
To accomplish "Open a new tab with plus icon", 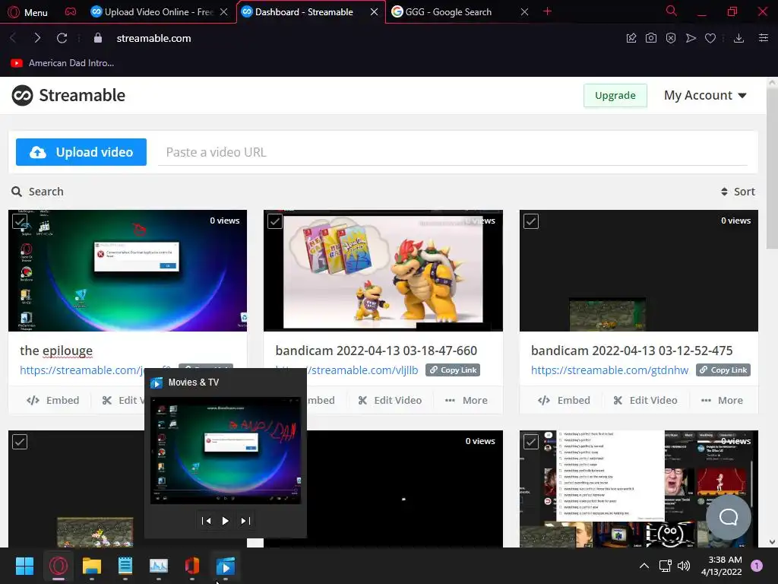I will pyautogui.click(x=547, y=11).
